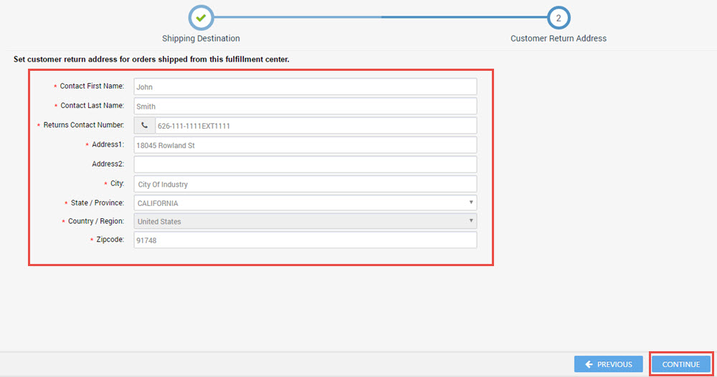Screen dimensions: 717x377
Task: Click the 'State / Province:' label
Action: (x=98, y=202)
